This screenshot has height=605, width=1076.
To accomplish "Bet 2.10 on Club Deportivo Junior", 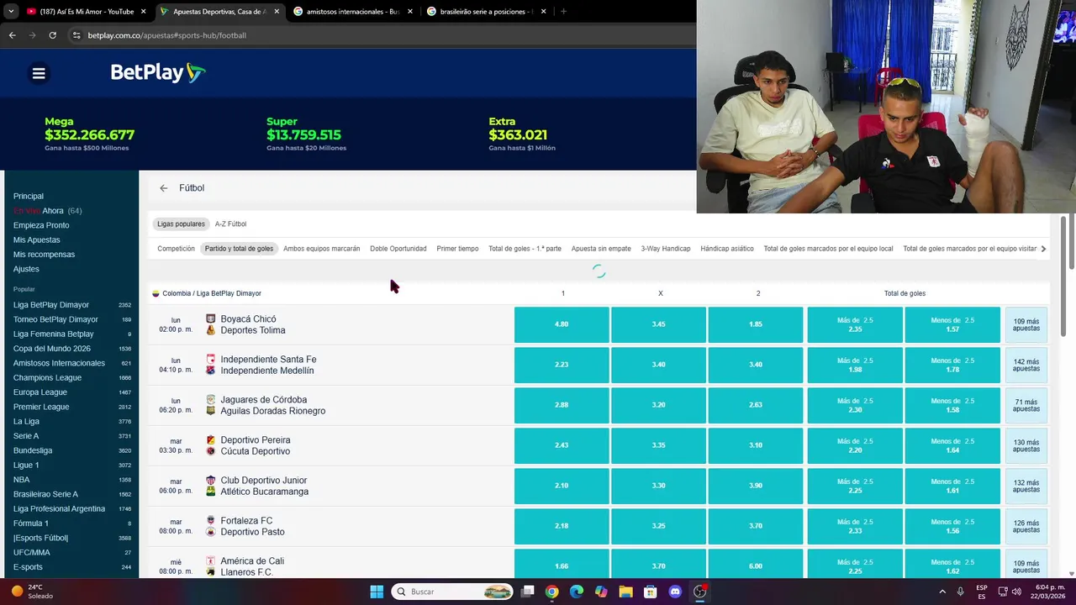I will pos(562,486).
